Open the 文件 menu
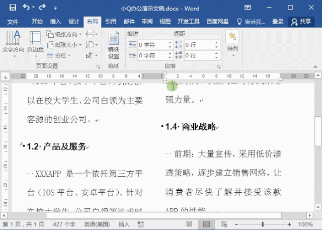This screenshot has width=322, height=230. click(x=13, y=22)
